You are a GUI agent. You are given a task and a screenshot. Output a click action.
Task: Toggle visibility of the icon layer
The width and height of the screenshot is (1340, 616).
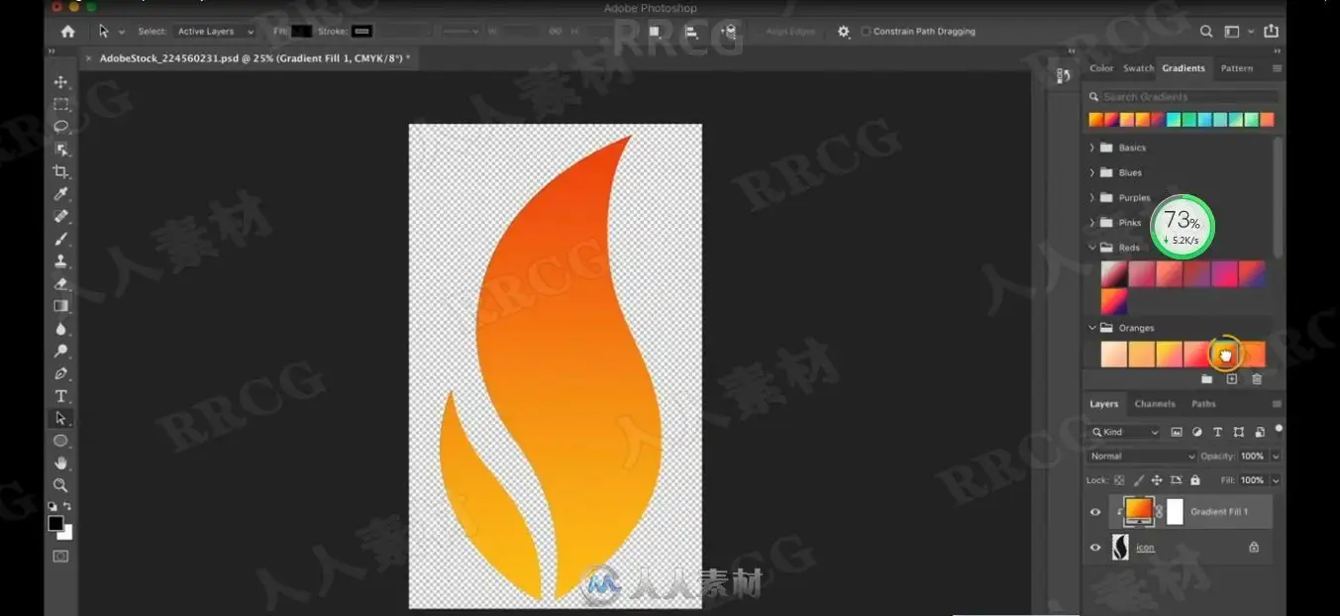1095,548
